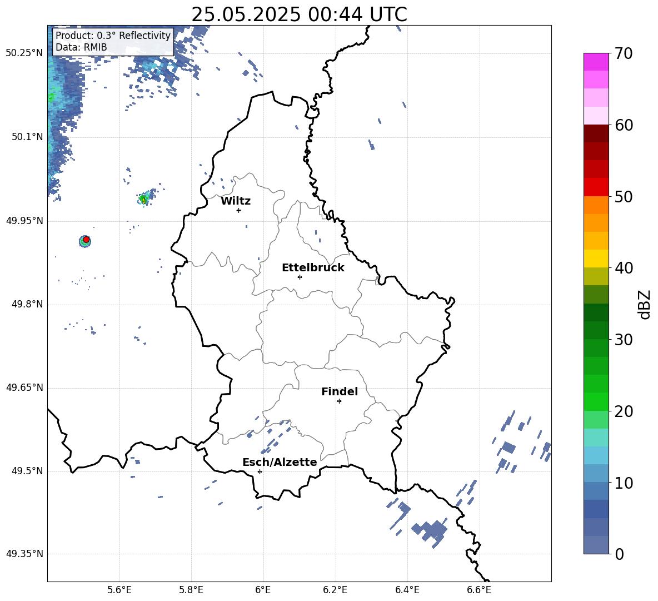Pick the dark red swatch below 60

596,133
